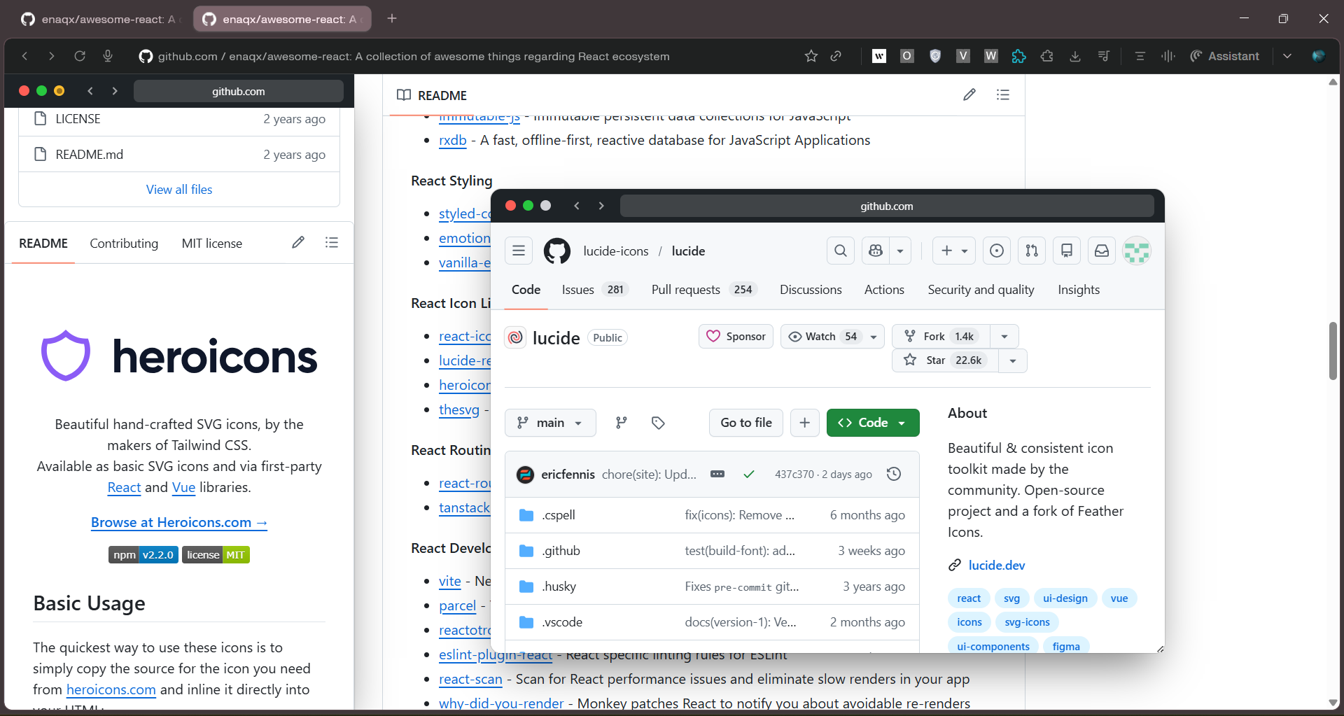Open the issues circle icon in lucide header

pos(997,251)
